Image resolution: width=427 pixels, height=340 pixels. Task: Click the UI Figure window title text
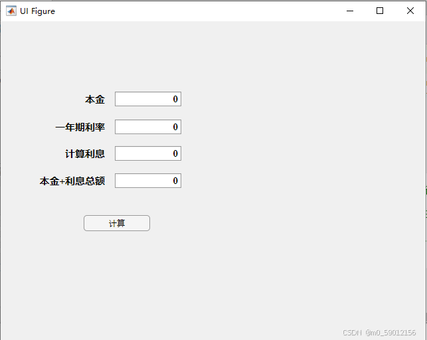pyautogui.click(x=38, y=11)
